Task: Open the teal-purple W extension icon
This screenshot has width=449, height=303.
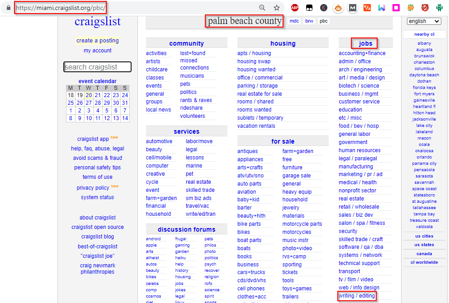Action: coord(382,8)
